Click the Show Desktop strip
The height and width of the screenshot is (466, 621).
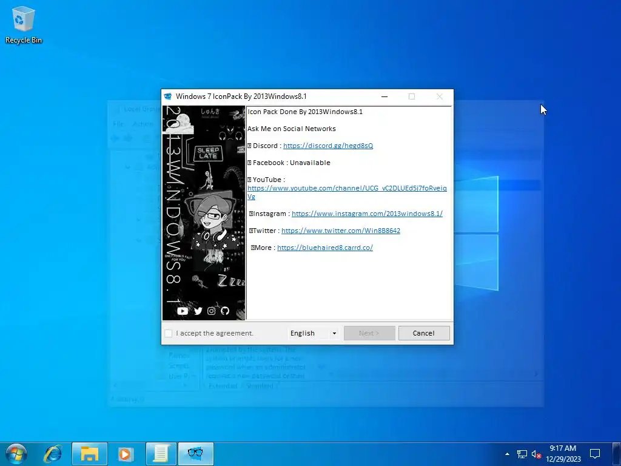[616, 454]
